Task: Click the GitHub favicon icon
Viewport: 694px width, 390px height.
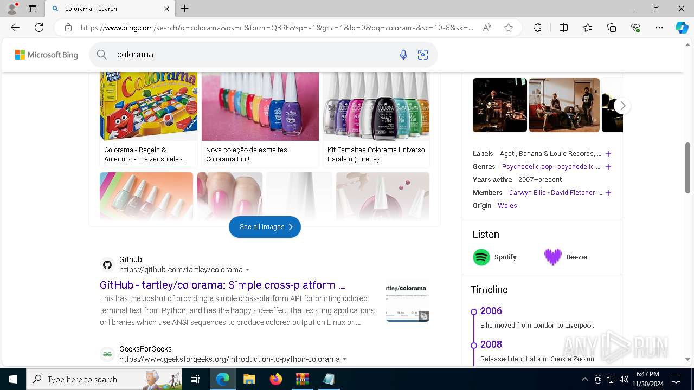Action: coord(107,265)
